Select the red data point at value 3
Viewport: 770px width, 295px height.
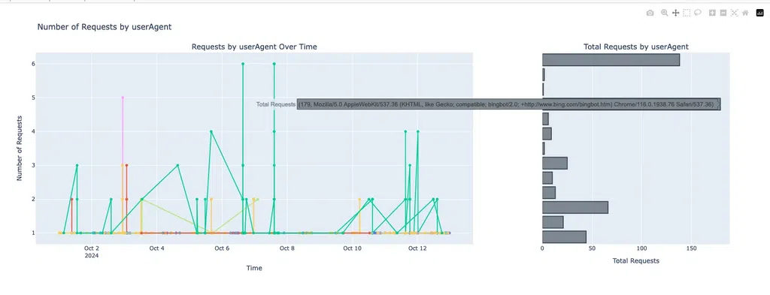coord(126,165)
